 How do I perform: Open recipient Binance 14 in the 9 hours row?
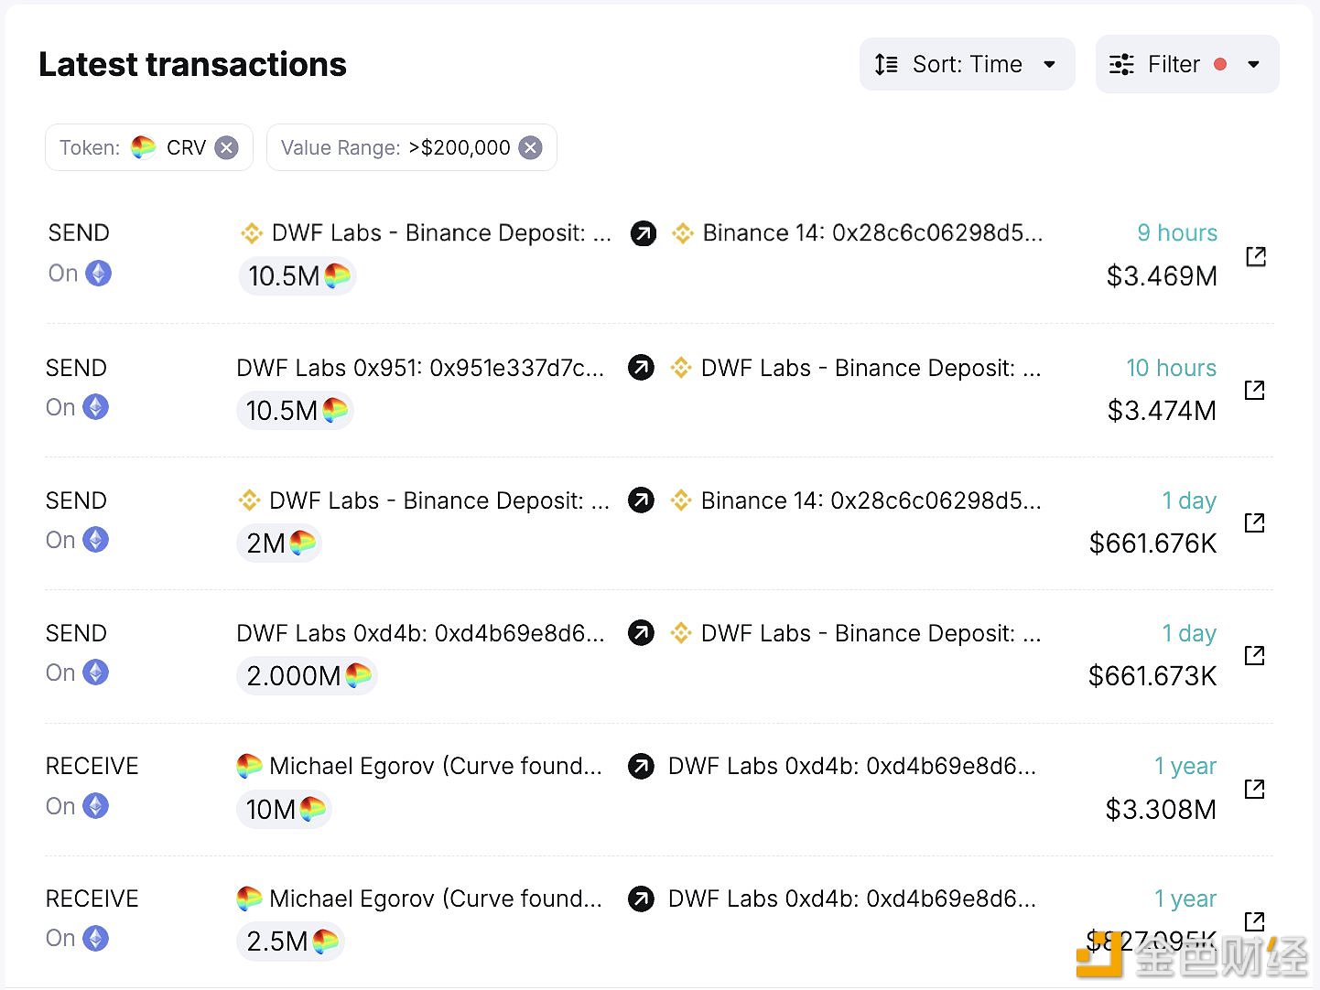pyautogui.click(x=858, y=233)
